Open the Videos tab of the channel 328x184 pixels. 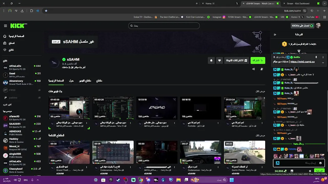(x=85, y=81)
